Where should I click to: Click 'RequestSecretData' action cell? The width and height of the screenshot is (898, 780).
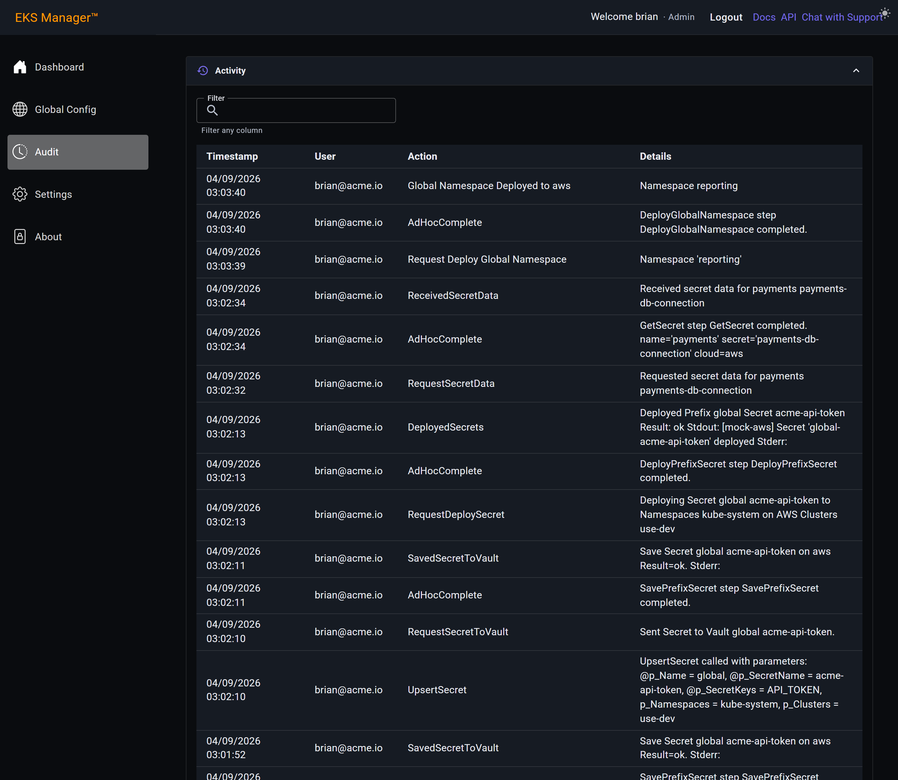(x=451, y=383)
